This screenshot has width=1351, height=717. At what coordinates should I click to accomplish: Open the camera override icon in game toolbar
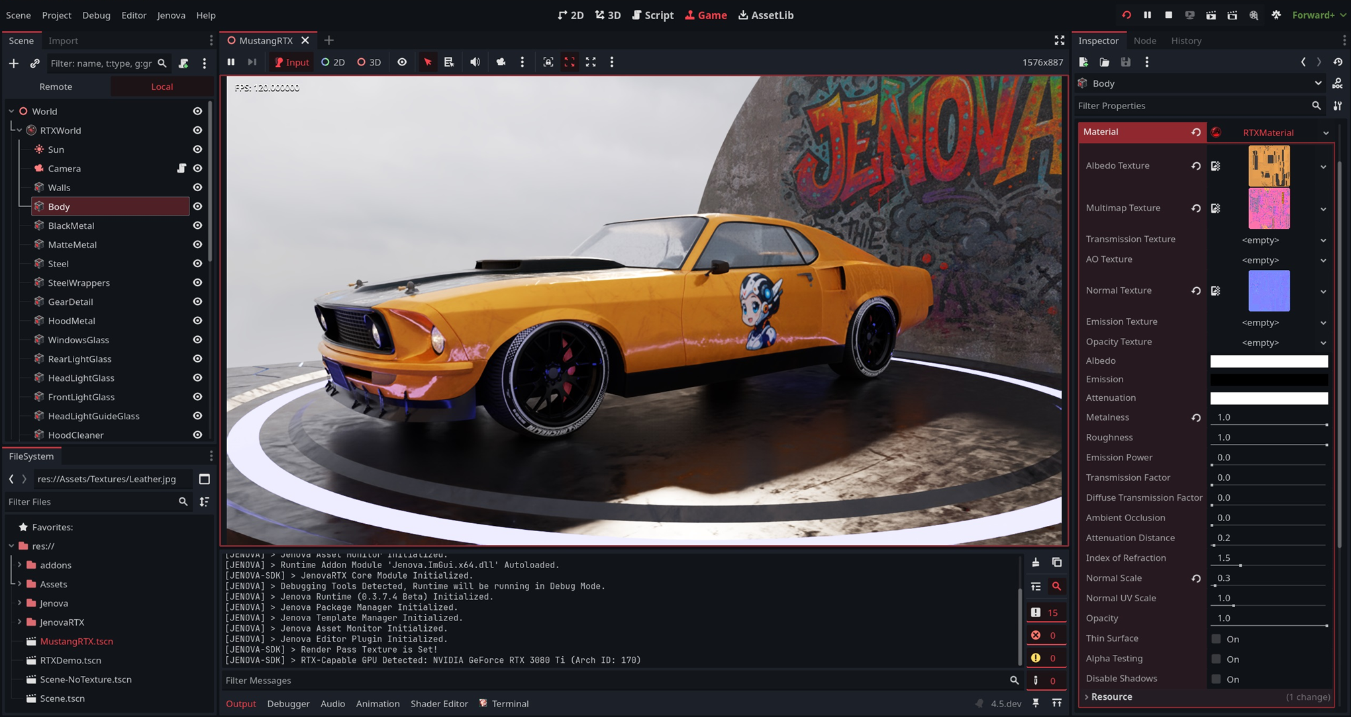click(501, 62)
